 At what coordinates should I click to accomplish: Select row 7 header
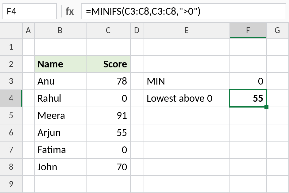click(11, 150)
